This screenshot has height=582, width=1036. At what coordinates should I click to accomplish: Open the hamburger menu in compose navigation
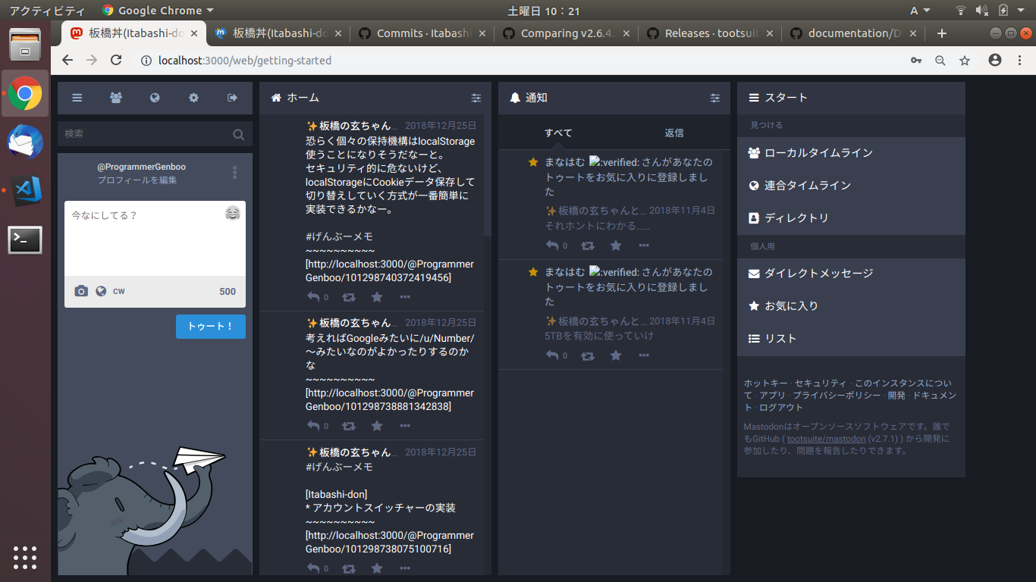[x=77, y=98]
